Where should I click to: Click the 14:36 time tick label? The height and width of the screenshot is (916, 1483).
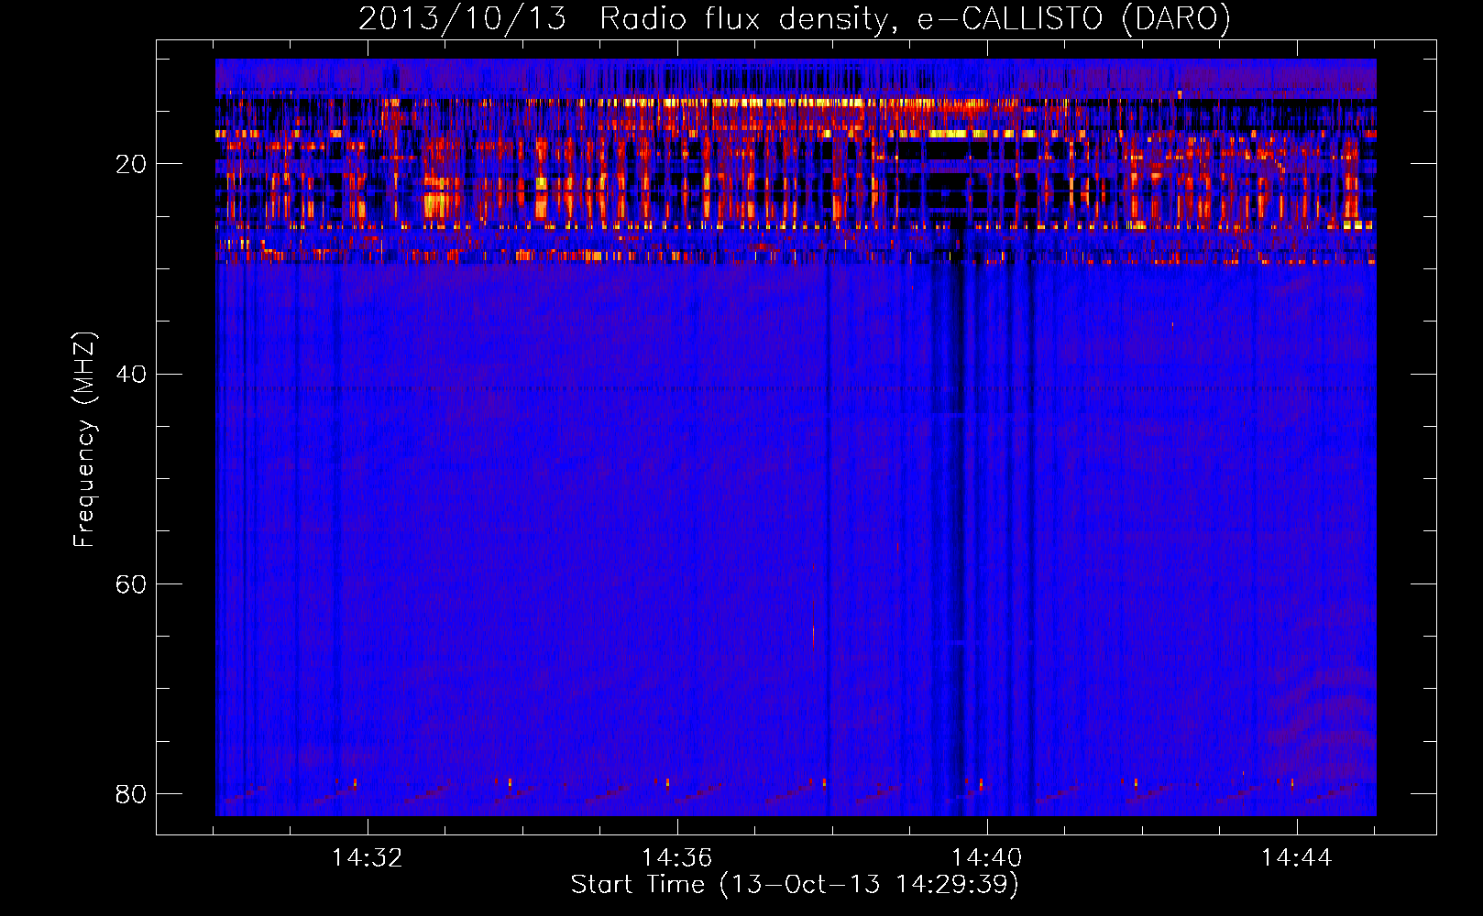coord(677,858)
